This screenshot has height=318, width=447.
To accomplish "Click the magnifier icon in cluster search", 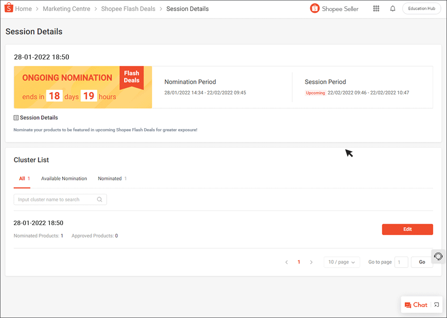I will 99,199.
